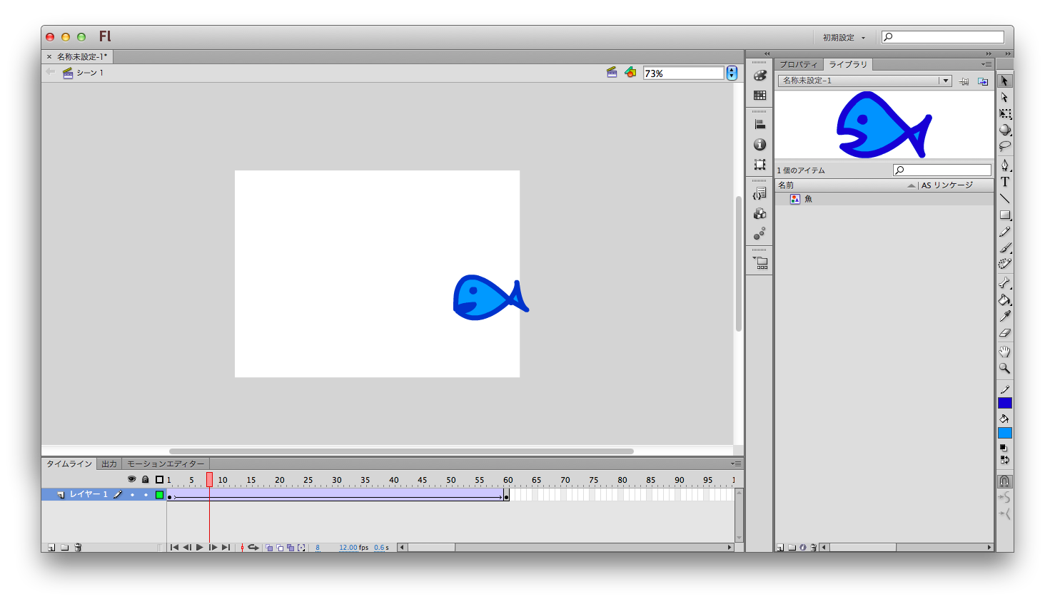Screen dimensions: 1055x609
Task: Select the Free Transform tool
Action: click(x=1004, y=114)
